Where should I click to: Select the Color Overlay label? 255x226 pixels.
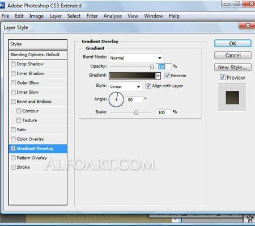(31, 139)
